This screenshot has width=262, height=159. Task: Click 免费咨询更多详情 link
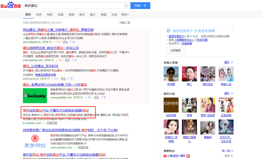(45, 75)
